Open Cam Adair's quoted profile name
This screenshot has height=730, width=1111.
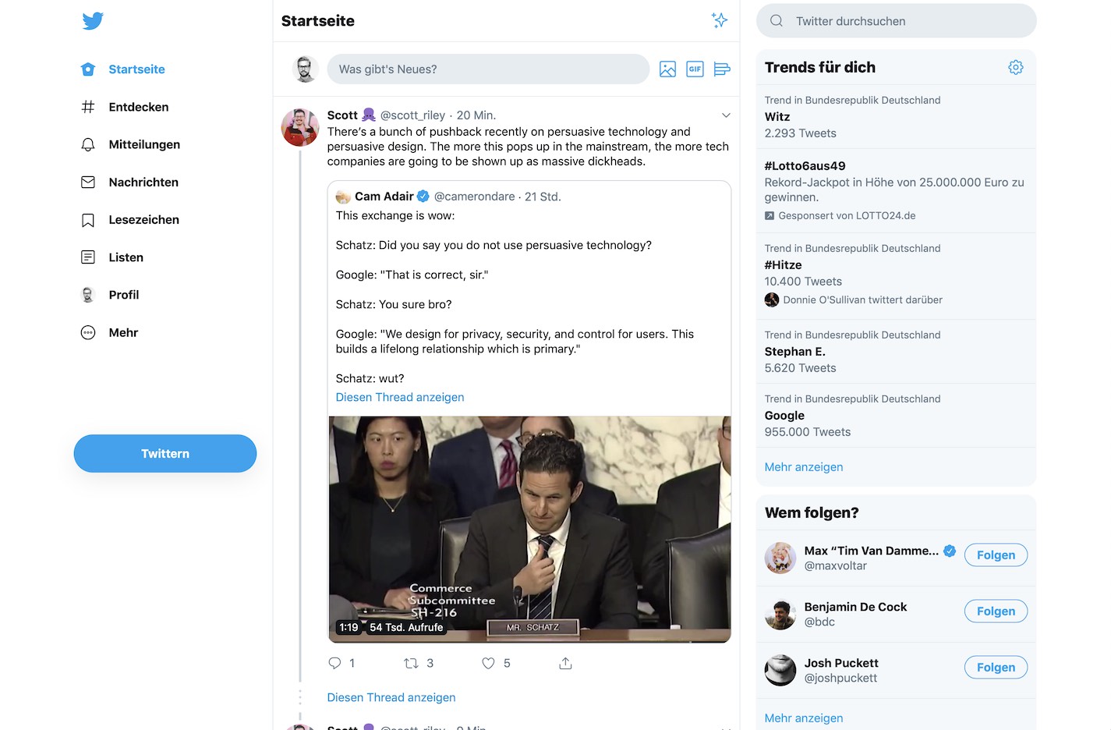click(x=384, y=197)
